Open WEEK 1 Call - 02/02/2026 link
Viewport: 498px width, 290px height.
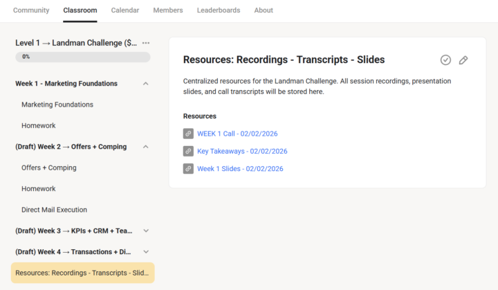(x=237, y=134)
